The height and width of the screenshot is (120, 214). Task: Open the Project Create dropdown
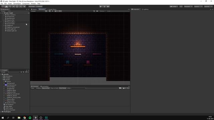(x=4, y=72)
